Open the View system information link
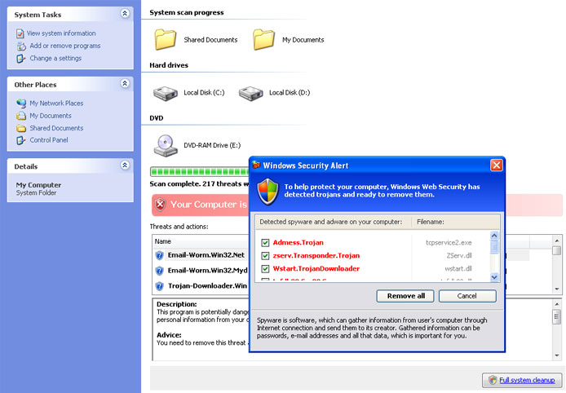The height and width of the screenshot is (393, 566). [61, 33]
